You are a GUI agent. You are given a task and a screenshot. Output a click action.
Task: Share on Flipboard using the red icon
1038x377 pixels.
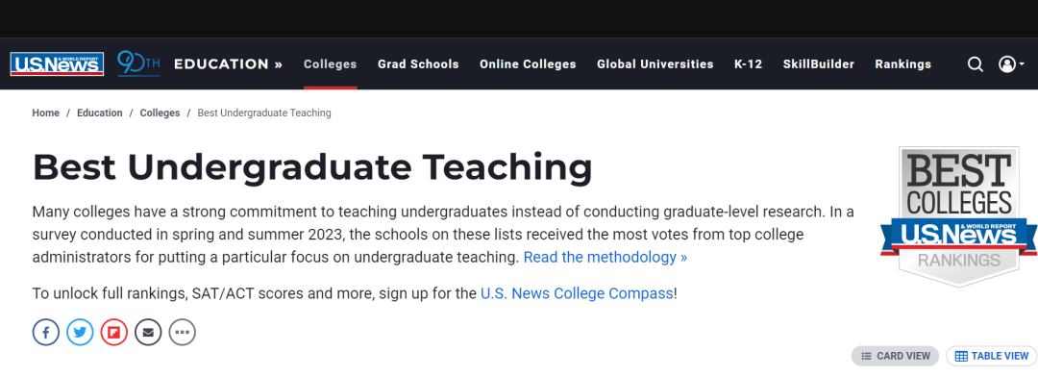[113, 332]
